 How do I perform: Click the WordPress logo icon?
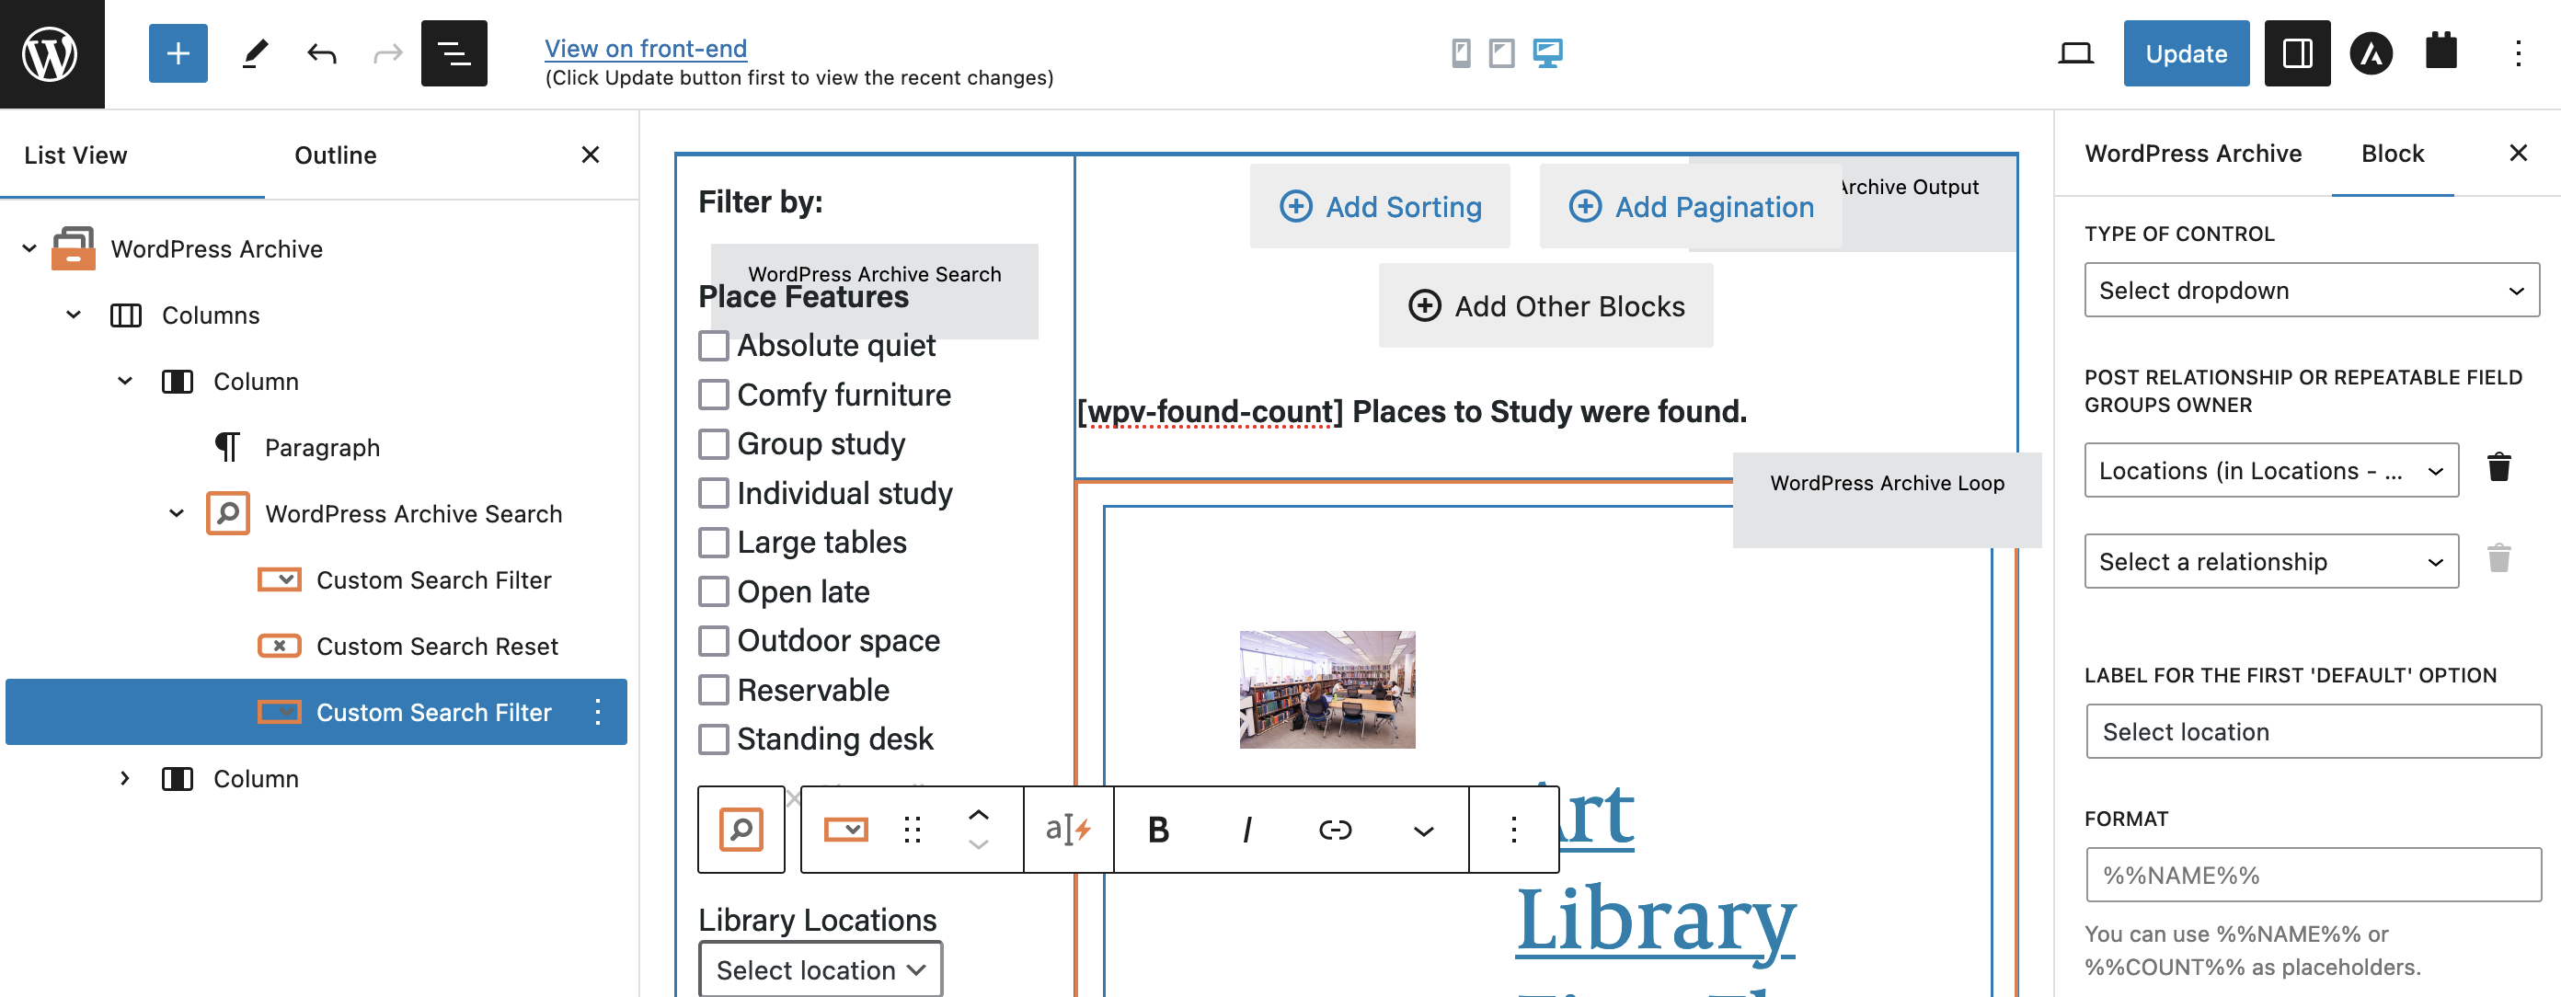tap(51, 53)
